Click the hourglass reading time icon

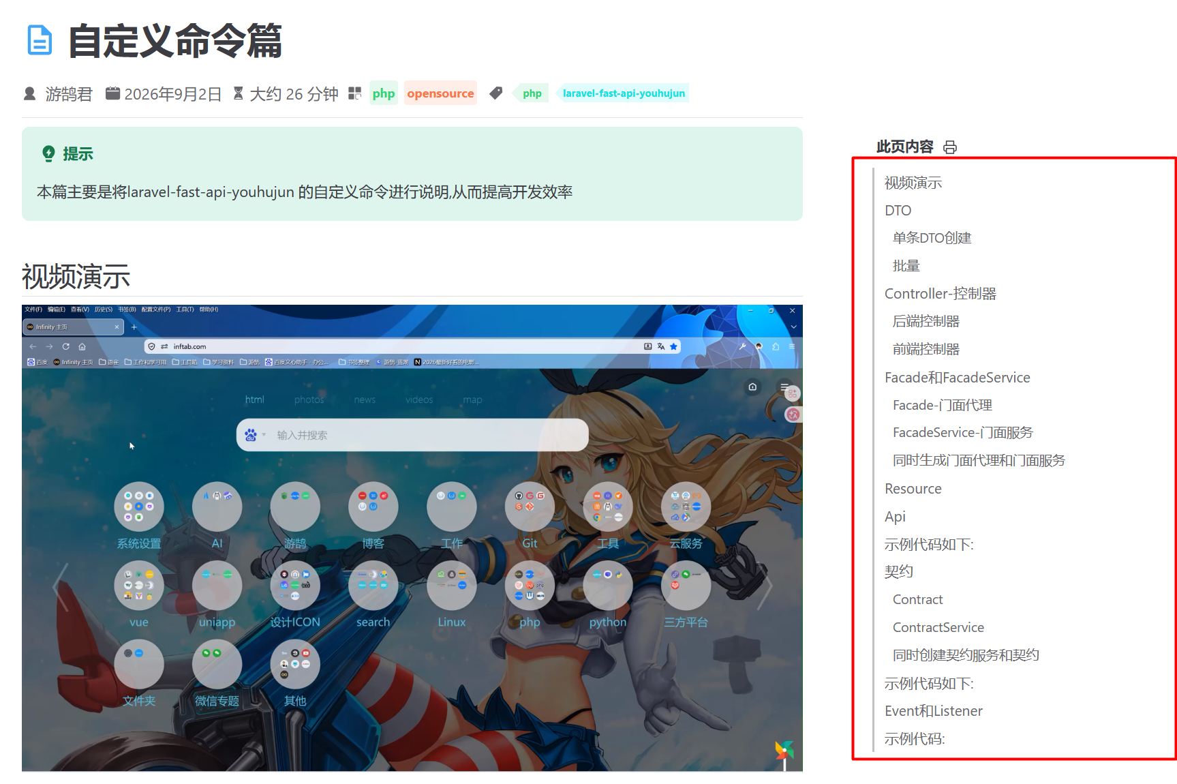(x=238, y=93)
